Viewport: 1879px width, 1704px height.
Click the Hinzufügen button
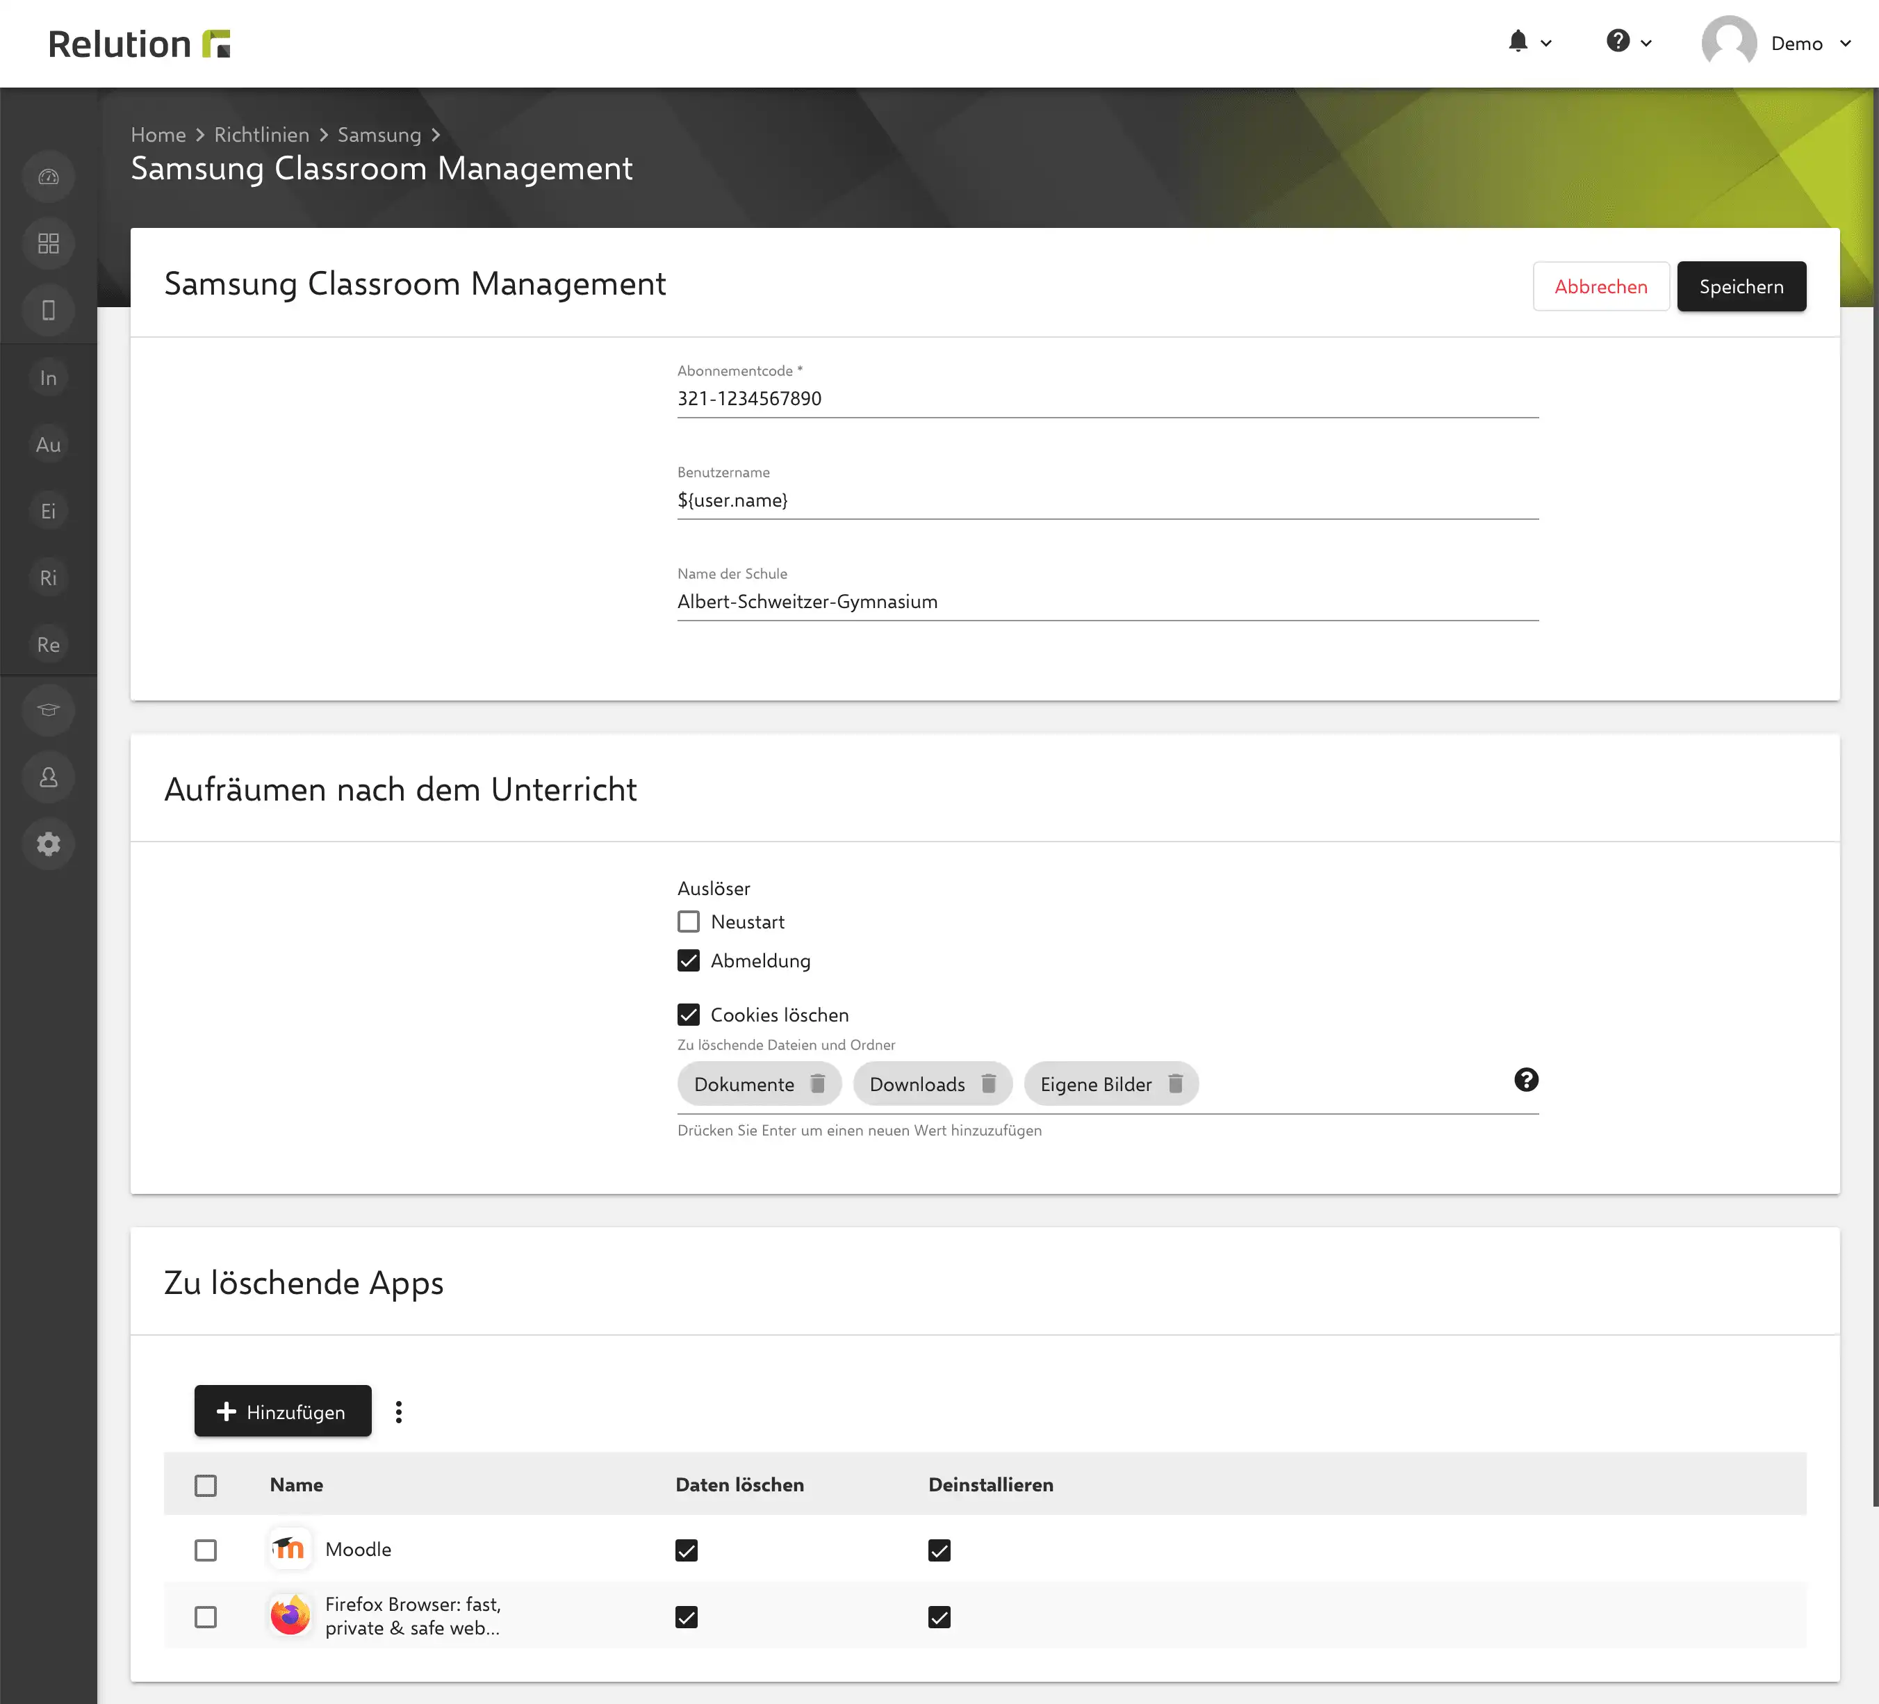(x=282, y=1411)
